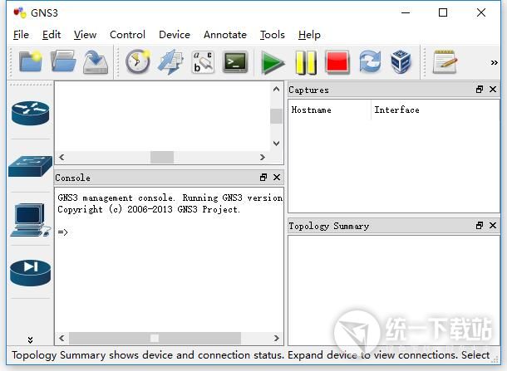Click console scroll left arrow
Screen dimensions: 507x371
click(62, 338)
